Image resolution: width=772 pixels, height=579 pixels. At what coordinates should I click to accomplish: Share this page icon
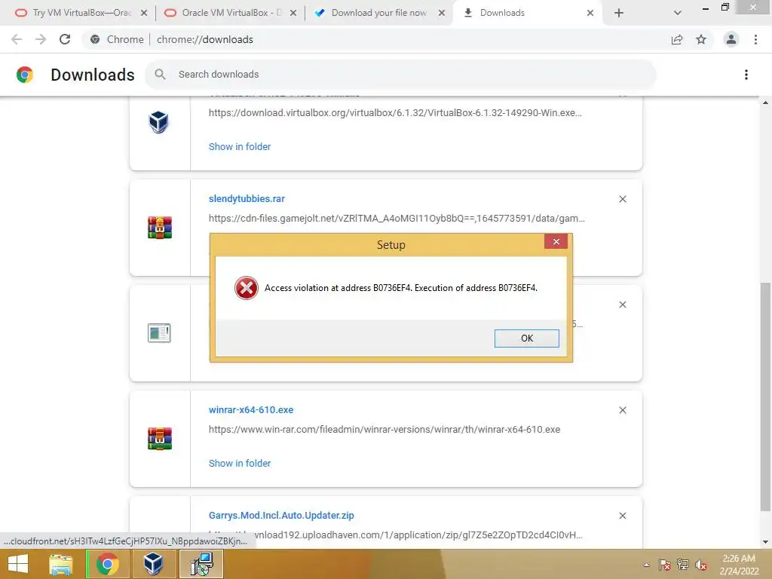677,39
